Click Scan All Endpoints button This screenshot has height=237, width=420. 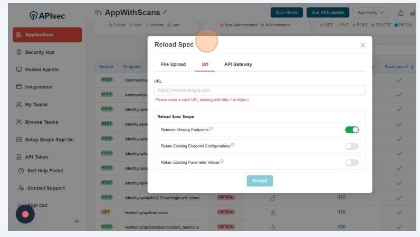click(x=328, y=12)
